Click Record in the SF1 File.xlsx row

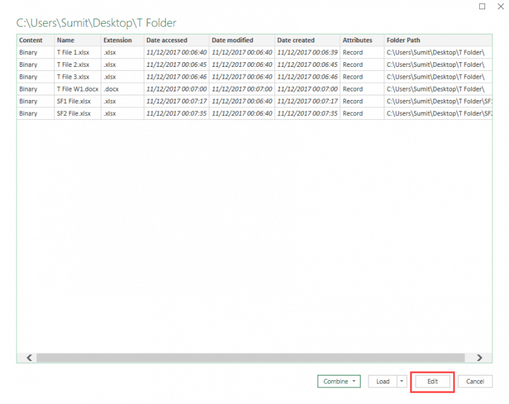click(x=362, y=101)
